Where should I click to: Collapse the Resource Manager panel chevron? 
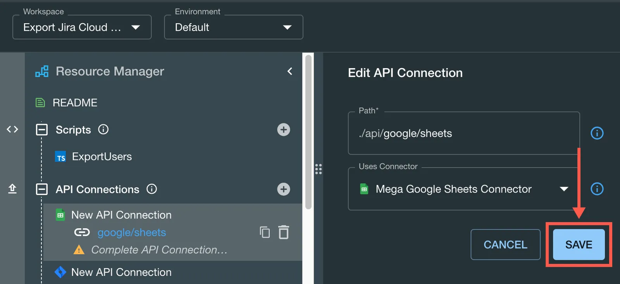click(290, 71)
